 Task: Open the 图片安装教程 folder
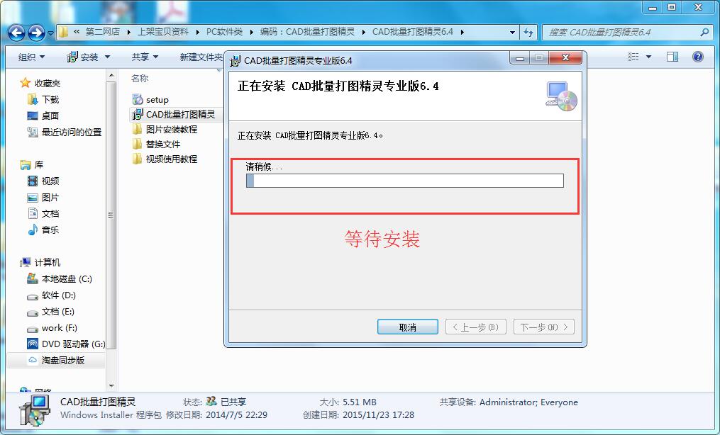[165, 129]
